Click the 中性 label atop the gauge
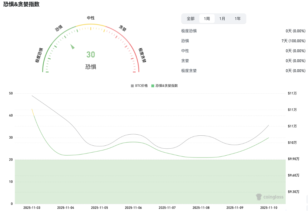 pyautogui.click(x=91, y=18)
